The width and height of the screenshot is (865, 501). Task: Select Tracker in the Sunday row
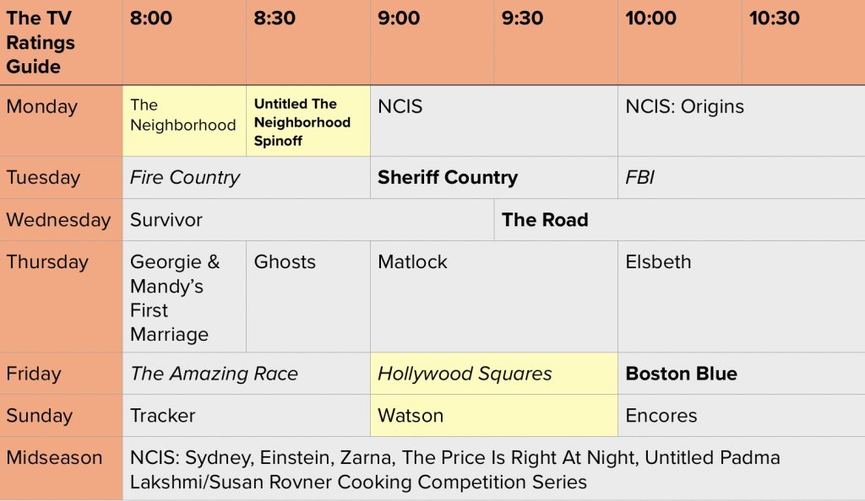click(x=162, y=416)
